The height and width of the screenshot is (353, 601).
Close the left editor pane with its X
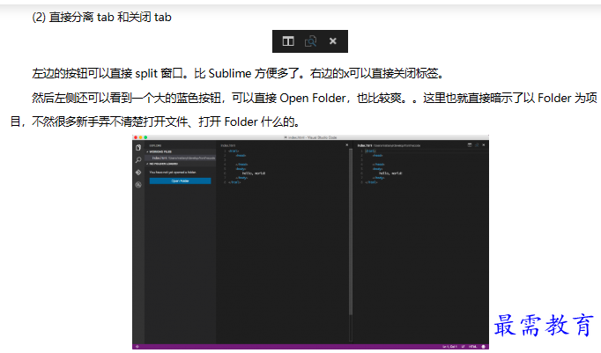tap(347, 145)
